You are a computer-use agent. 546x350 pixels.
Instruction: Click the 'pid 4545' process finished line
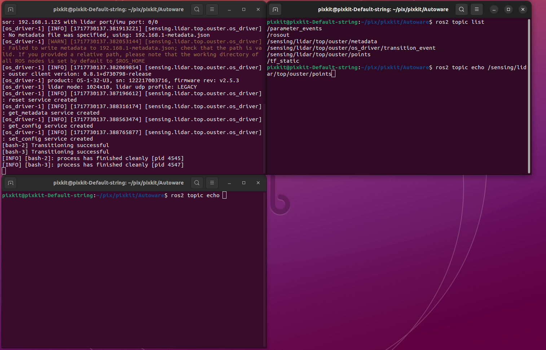click(93, 158)
